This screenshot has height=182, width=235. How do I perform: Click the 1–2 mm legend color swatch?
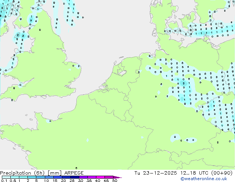[x=23, y=177]
